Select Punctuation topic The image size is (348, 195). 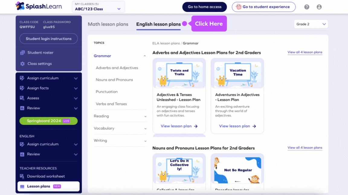[107, 92]
